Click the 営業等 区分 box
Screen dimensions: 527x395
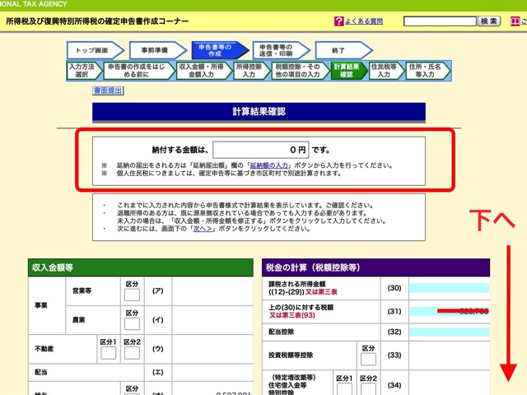pos(132,295)
